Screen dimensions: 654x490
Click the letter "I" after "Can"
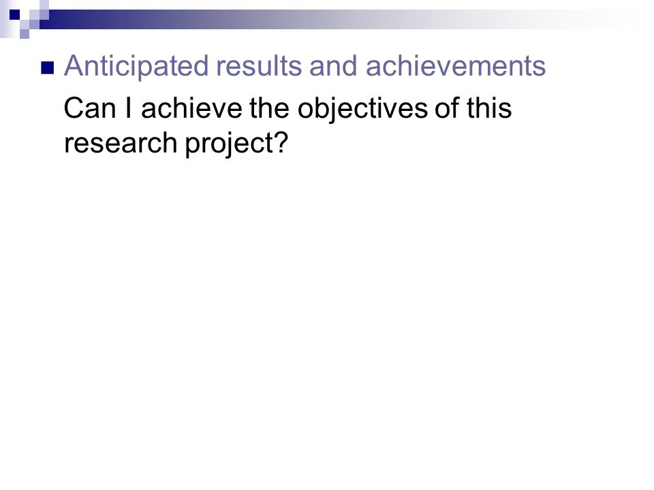click(128, 108)
